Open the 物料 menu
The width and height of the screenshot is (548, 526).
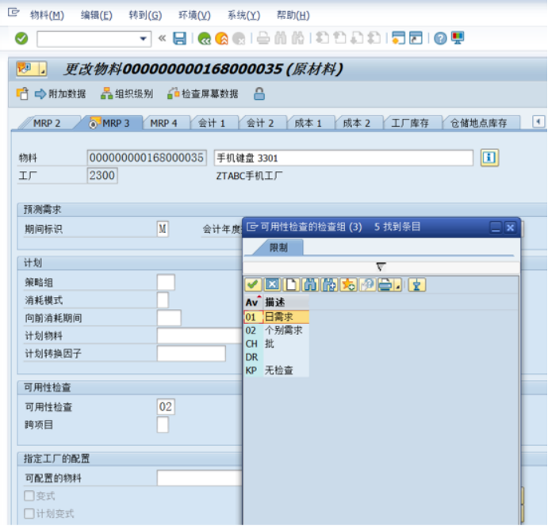(x=47, y=15)
